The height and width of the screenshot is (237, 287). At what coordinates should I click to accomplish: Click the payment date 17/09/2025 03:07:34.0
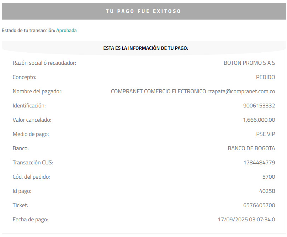246,220
